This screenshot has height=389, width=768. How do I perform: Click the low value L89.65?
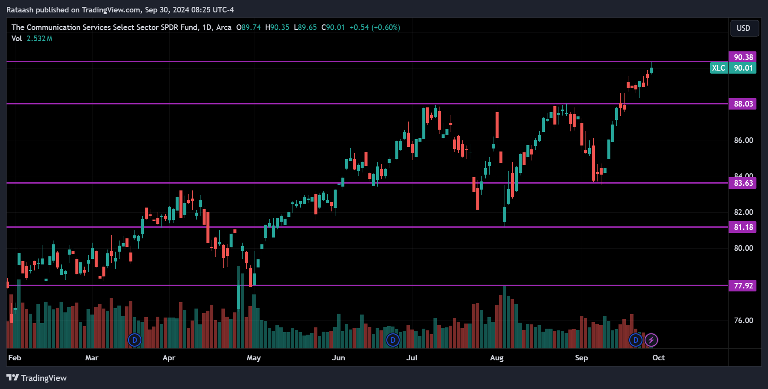[x=305, y=27]
